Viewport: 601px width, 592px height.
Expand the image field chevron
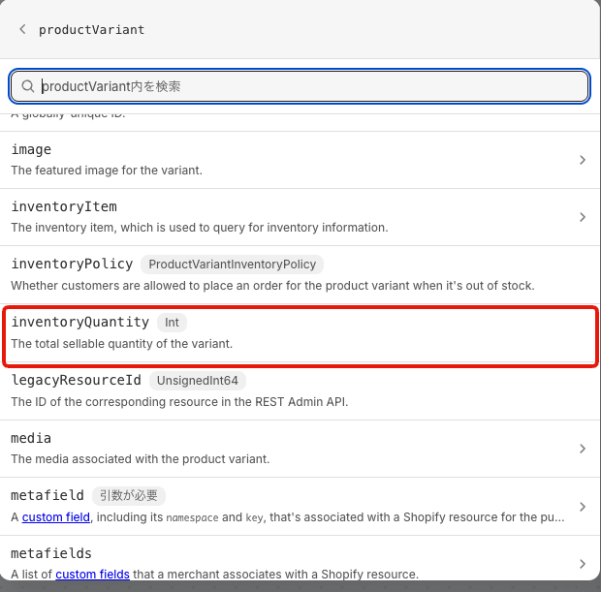582,160
